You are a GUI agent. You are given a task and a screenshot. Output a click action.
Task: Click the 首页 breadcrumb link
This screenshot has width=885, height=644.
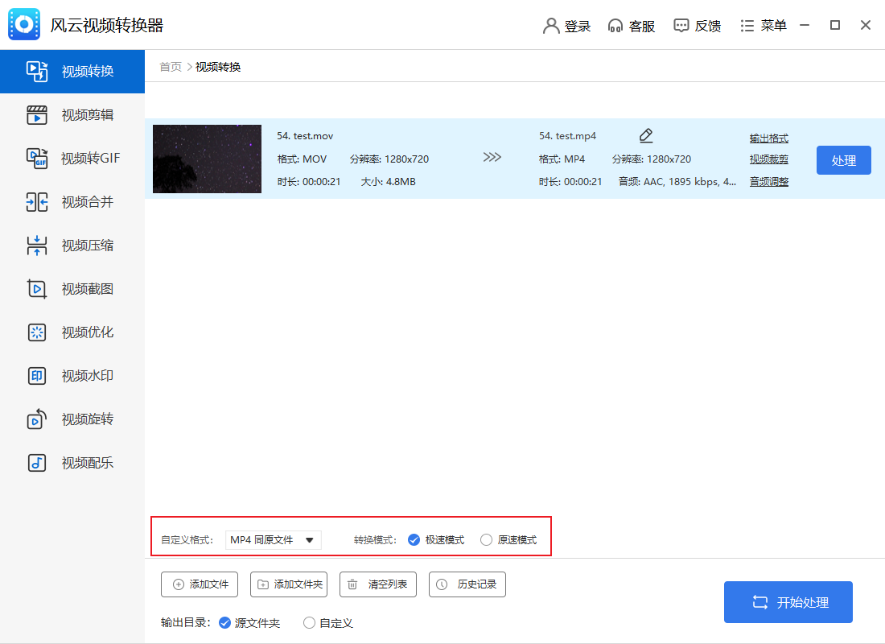coord(171,67)
